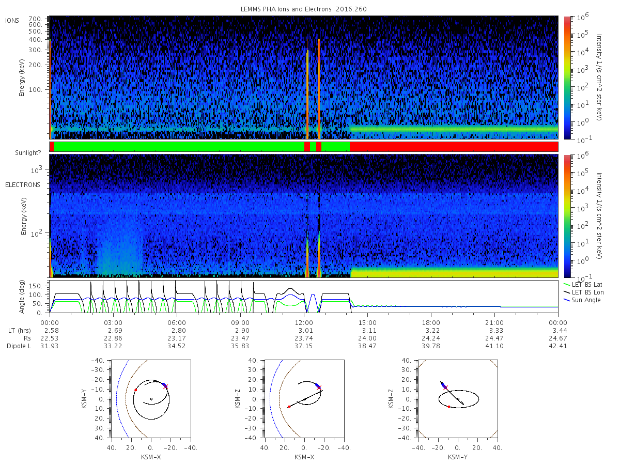This screenshot has height=465, width=620.
Task: Click the KSM-X versus KSM-Z orbit plot
Action: pyautogui.click(x=304, y=398)
